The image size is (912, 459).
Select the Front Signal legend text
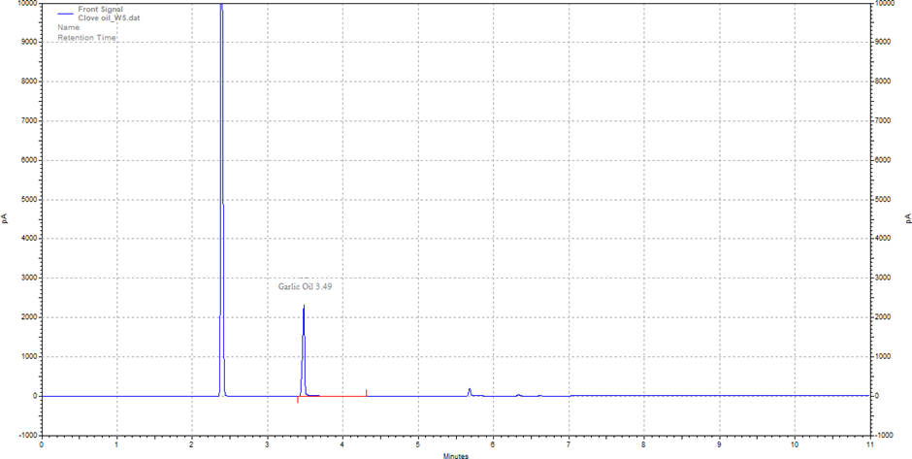coord(103,8)
